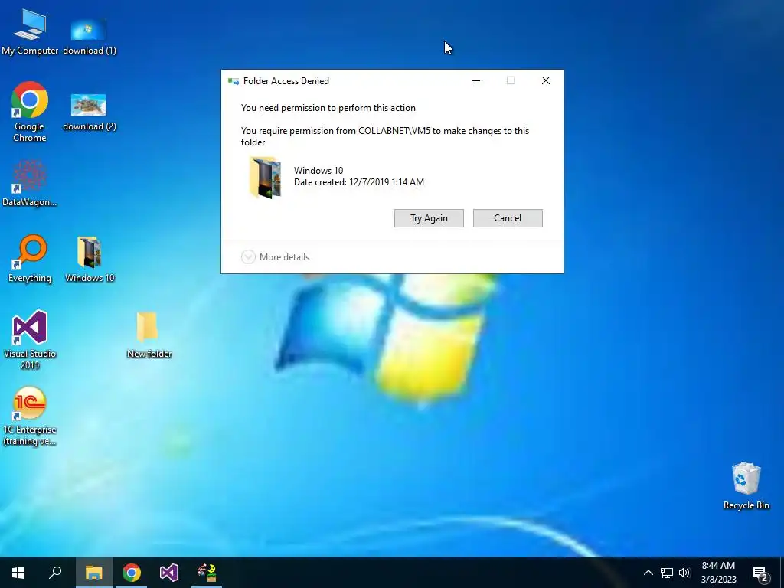Image resolution: width=784 pixels, height=588 pixels.
Task: Show hidden system tray icons
Action: pyautogui.click(x=648, y=573)
